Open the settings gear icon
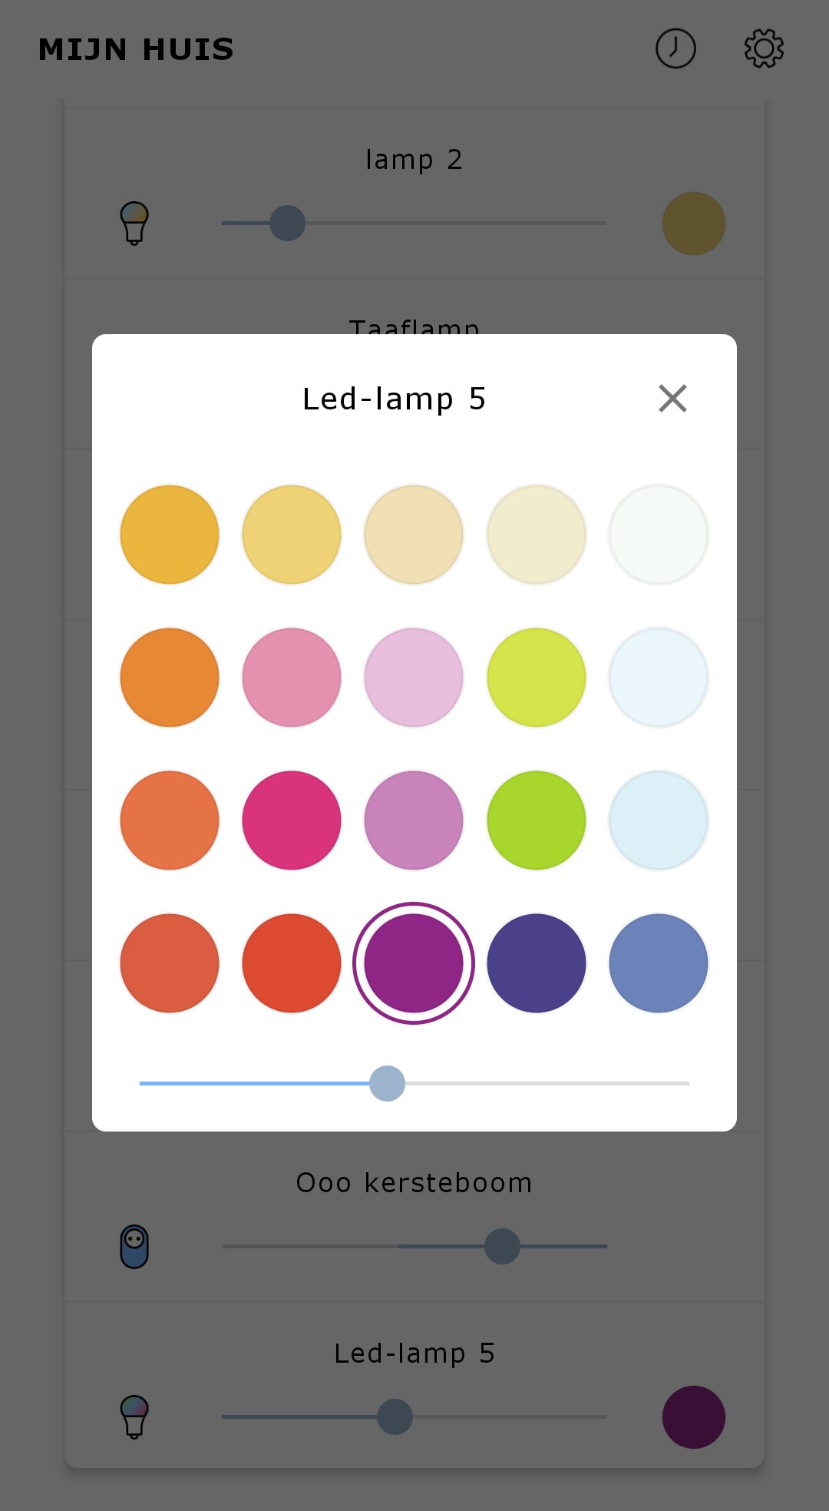 click(x=765, y=48)
